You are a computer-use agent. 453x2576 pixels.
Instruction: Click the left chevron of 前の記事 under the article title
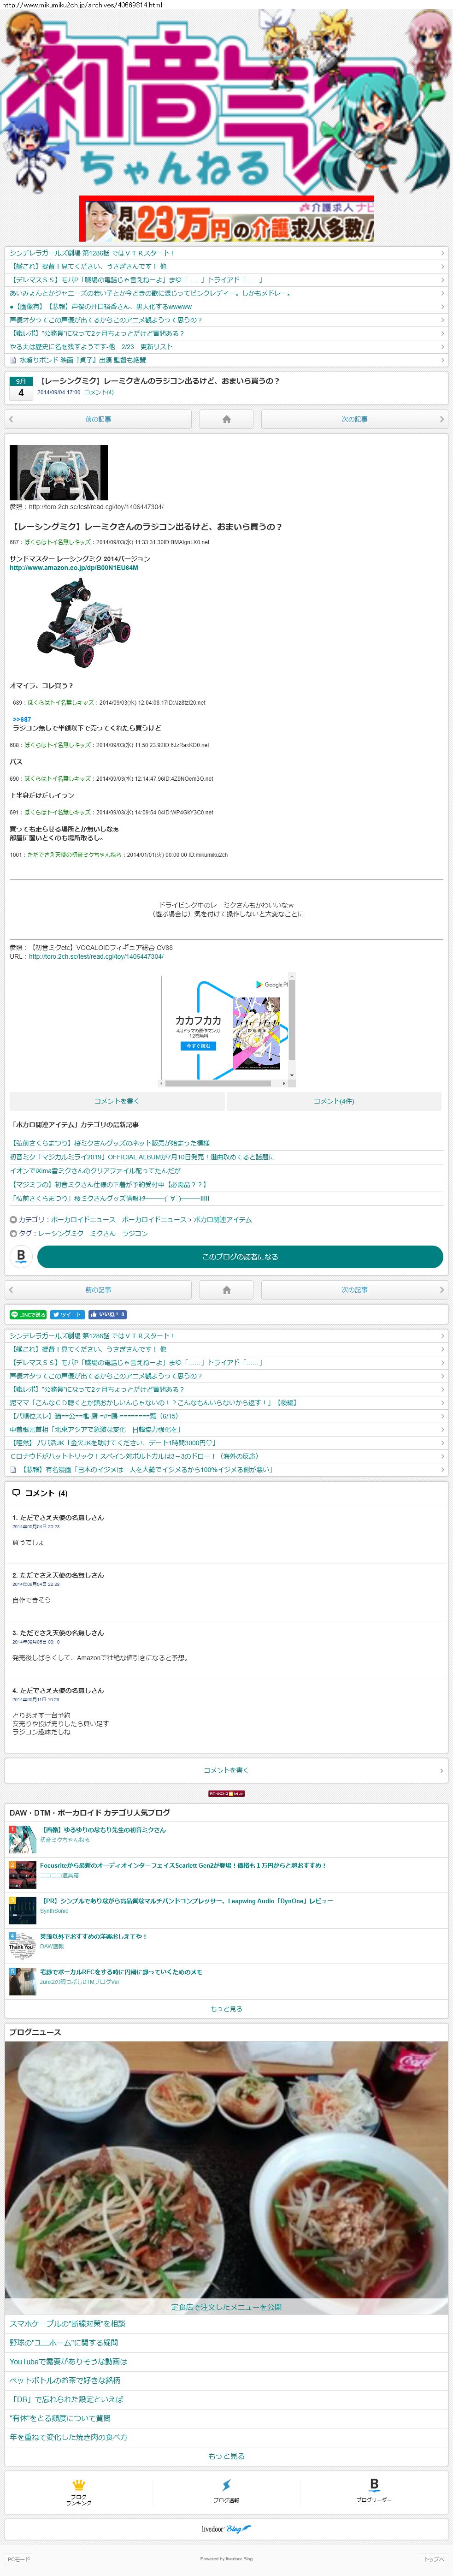coord(11,419)
